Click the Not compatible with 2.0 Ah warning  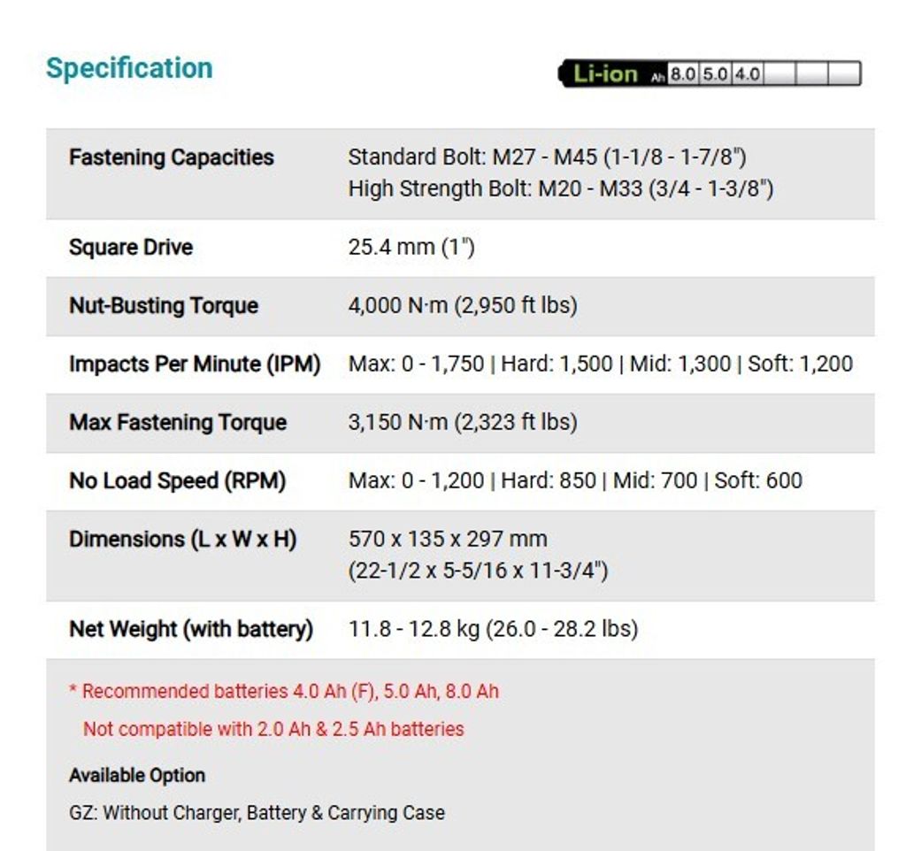273,729
